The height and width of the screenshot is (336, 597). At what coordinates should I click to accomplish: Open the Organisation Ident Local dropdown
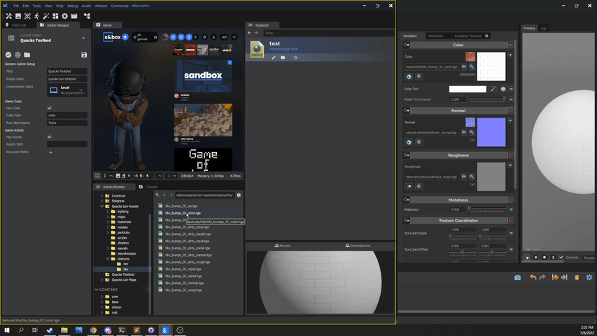point(67,90)
